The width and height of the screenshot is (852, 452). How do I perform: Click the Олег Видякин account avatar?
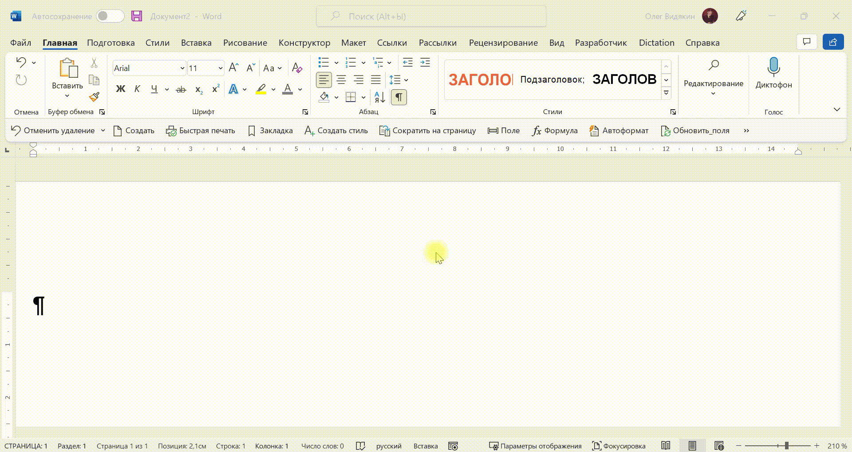[x=710, y=16]
